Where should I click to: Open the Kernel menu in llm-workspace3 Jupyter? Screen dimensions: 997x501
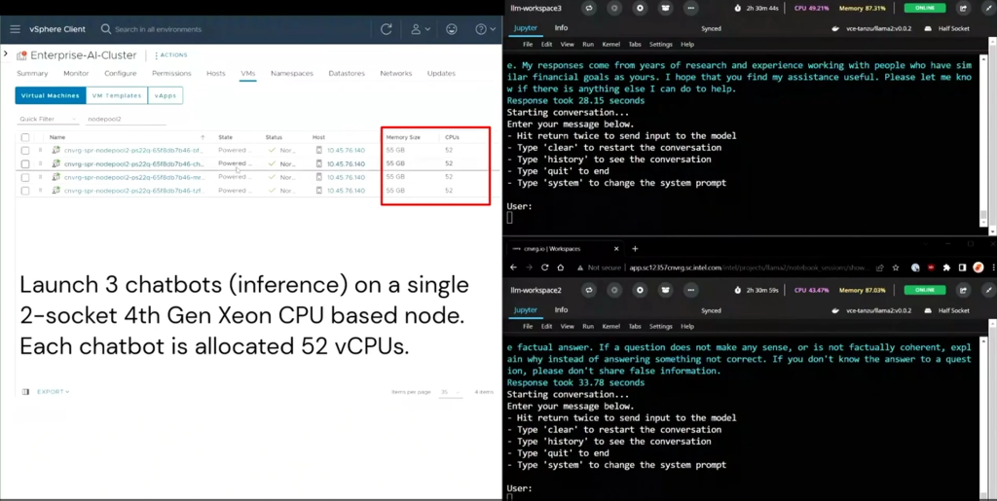pos(611,45)
